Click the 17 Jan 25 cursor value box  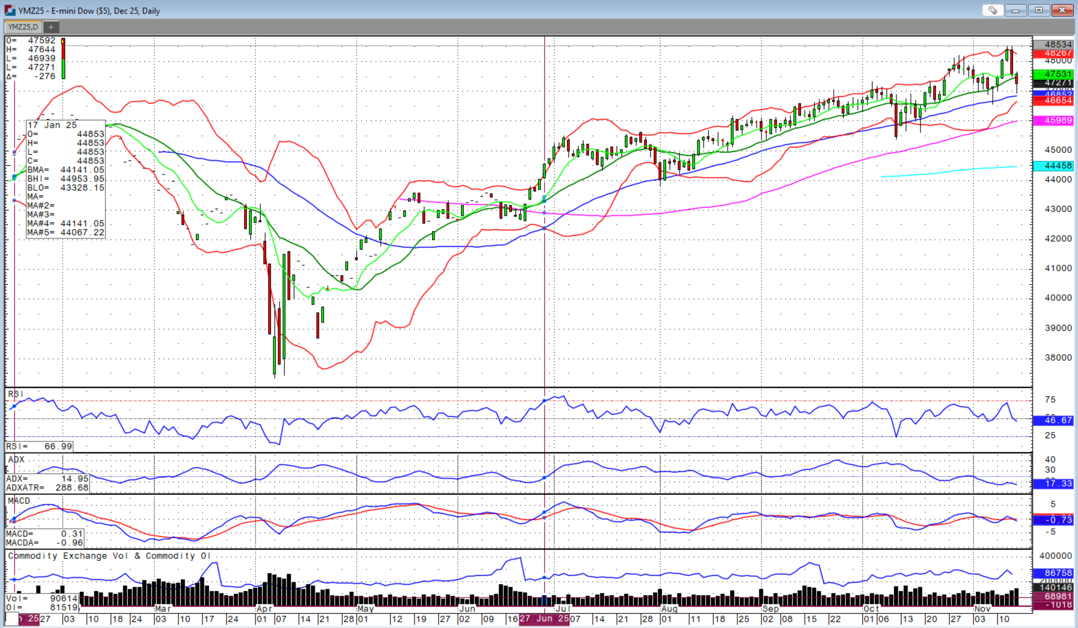coord(66,179)
